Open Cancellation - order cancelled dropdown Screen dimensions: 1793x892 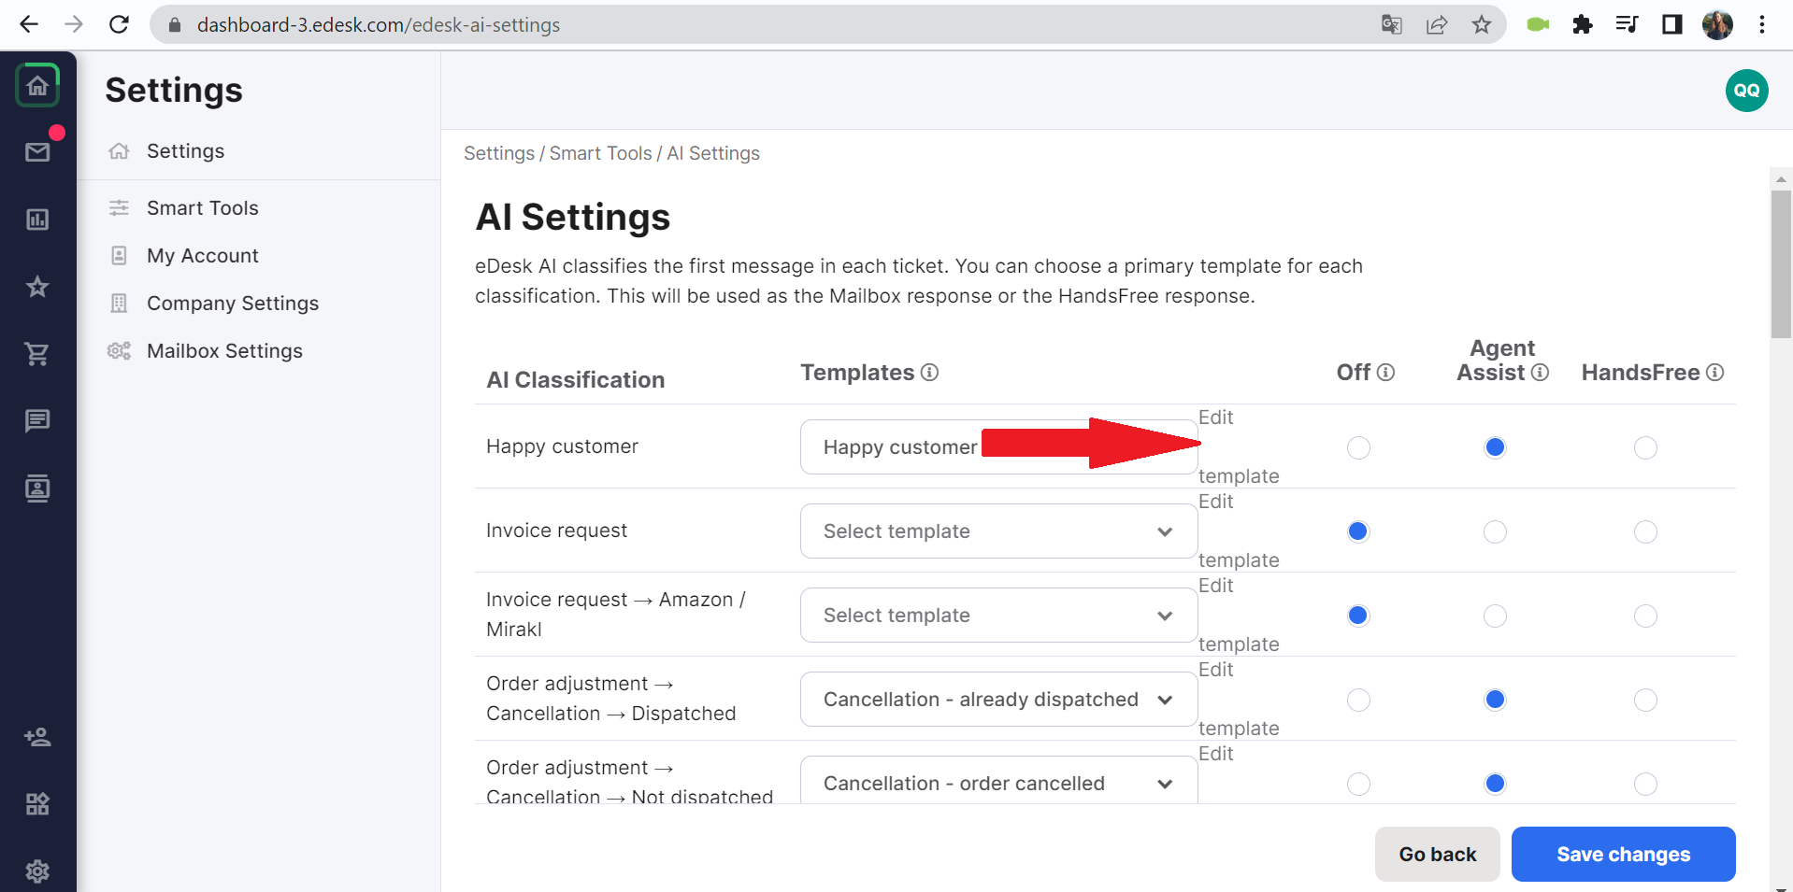(x=998, y=780)
